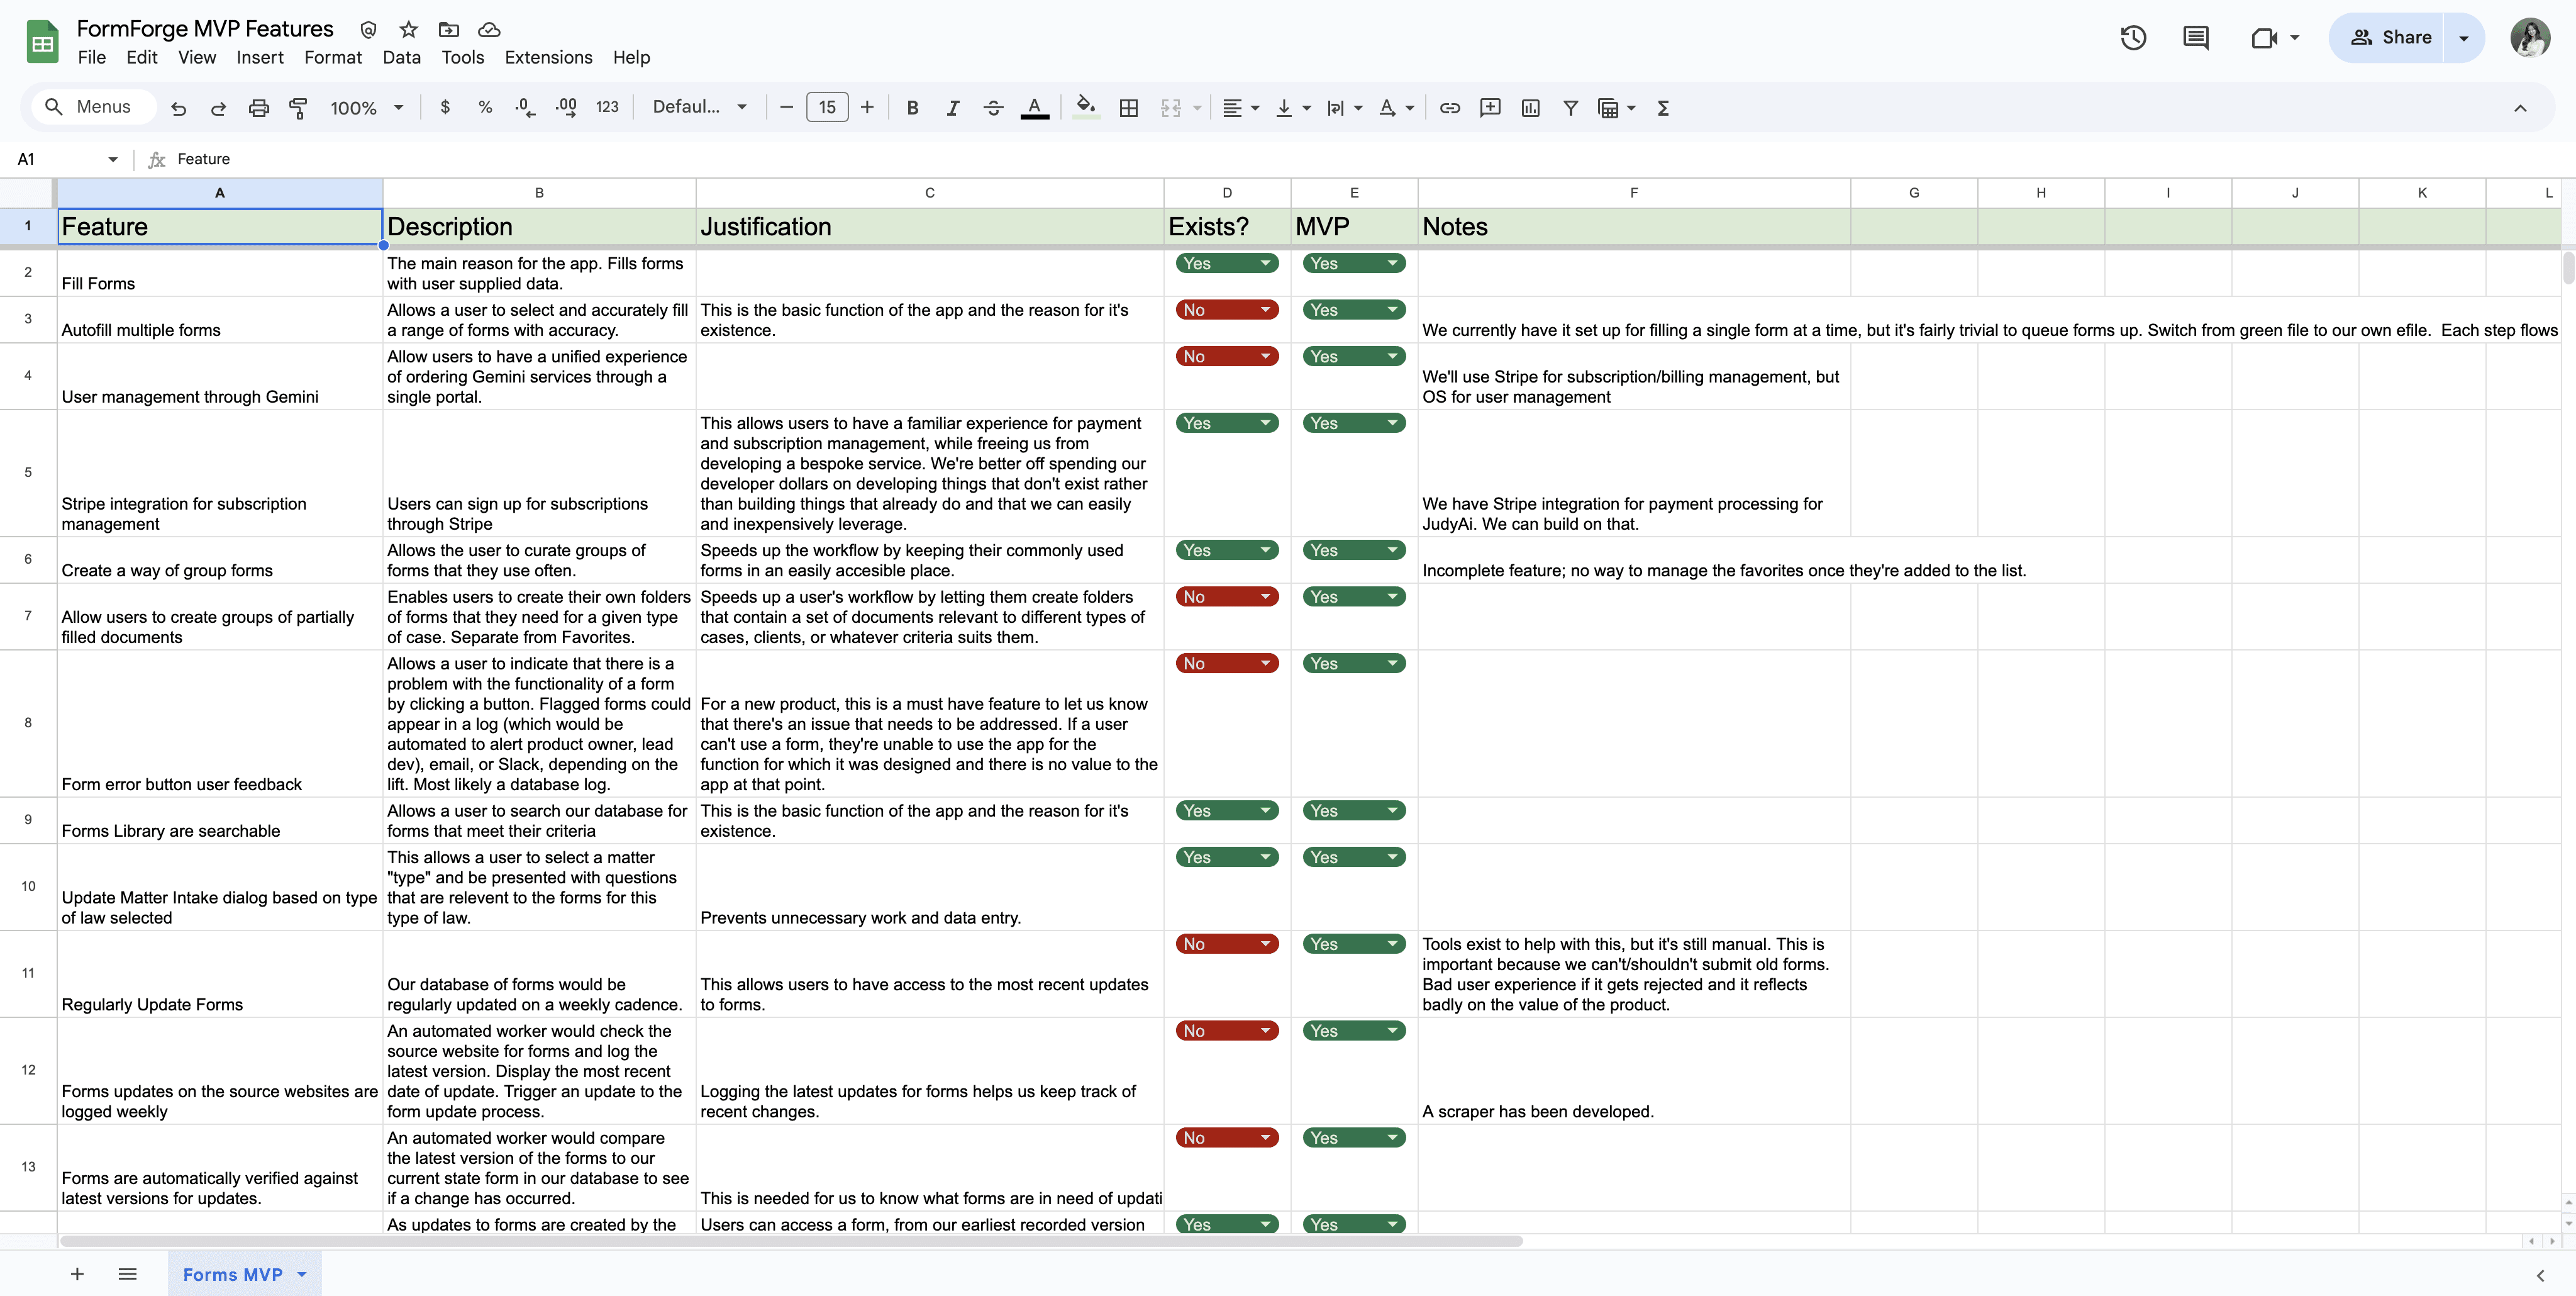The width and height of the screenshot is (2576, 1296).
Task: Select the Forms MVP sheet tab
Action: (x=233, y=1274)
